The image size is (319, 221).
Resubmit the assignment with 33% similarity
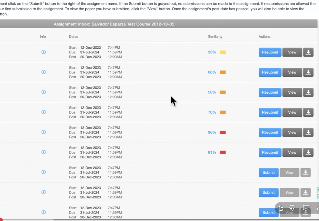click(x=270, y=52)
